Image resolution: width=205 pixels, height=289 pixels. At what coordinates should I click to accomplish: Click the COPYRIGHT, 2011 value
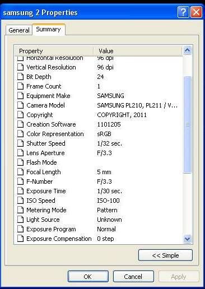point(122,115)
